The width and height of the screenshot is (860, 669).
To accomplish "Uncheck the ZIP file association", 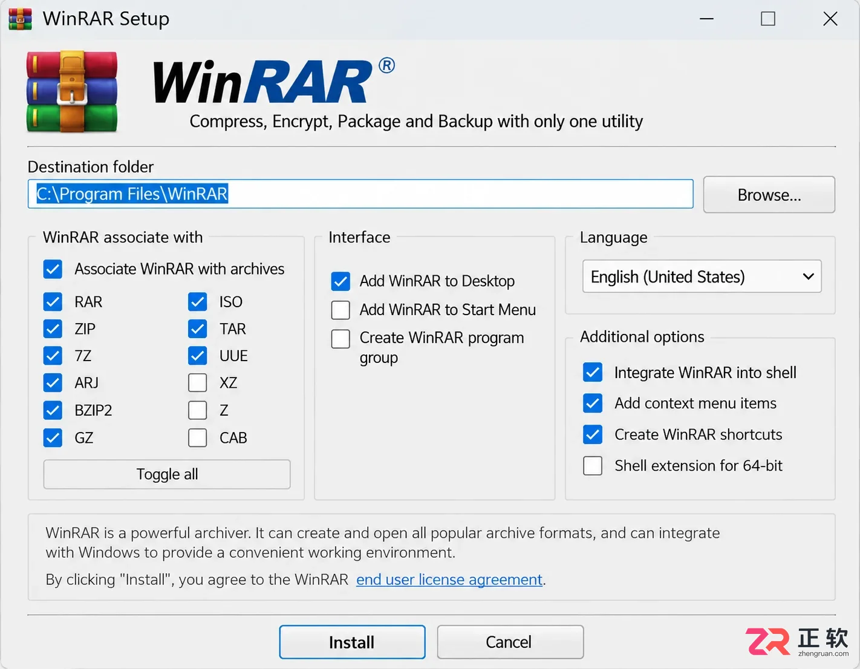I will pos(53,329).
